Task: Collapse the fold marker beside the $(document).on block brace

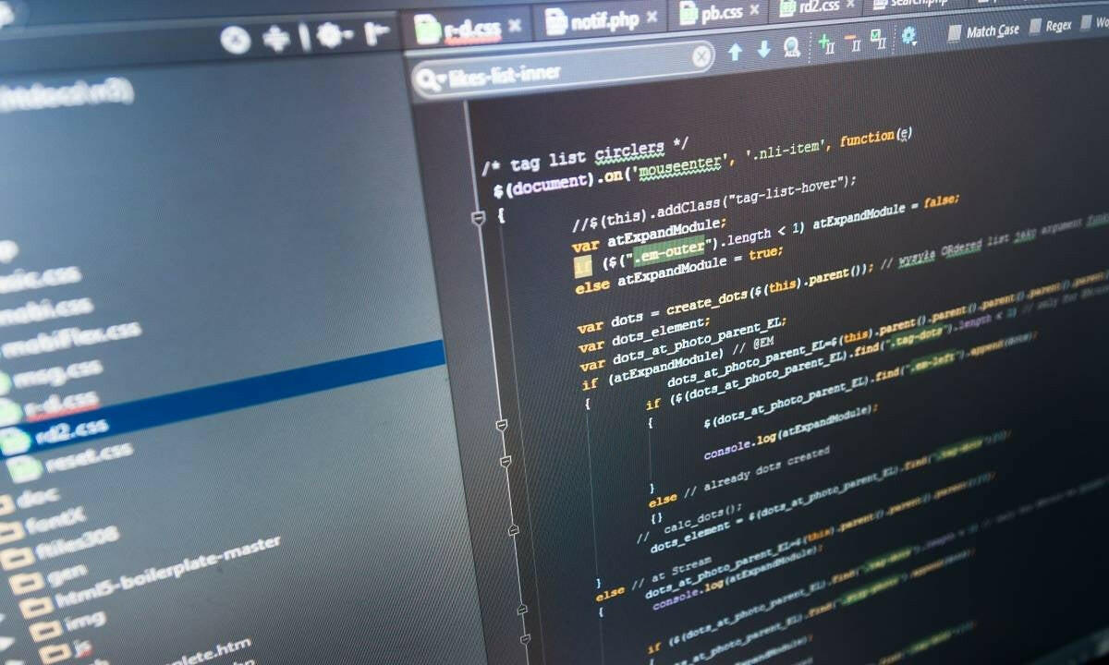Action: 478,218
